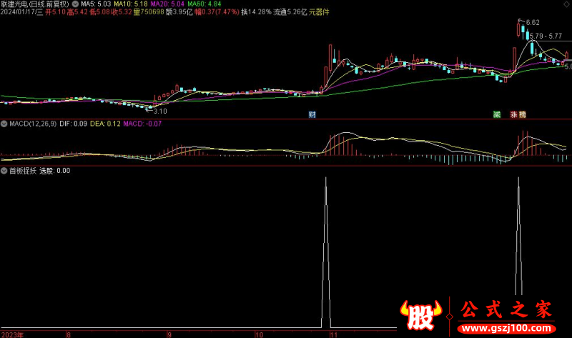The height and width of the screenshot is (338, 572).
Task: Click the settings icon beside the stock title
Action: coord(76,4)
